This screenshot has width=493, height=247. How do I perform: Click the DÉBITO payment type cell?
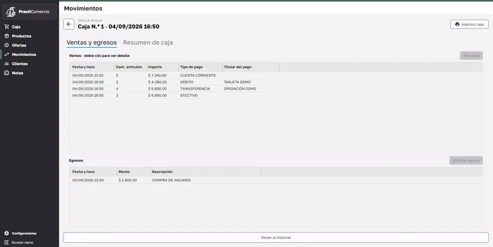(187, 82)
